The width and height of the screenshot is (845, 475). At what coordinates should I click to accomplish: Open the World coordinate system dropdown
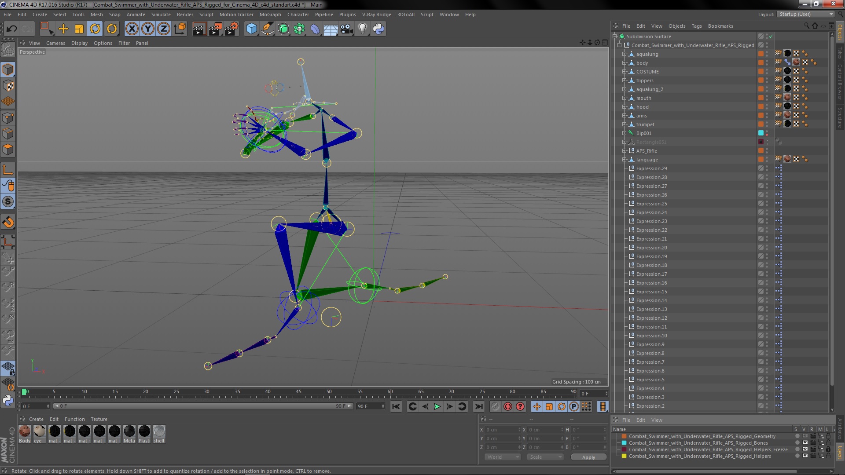[503, 457]
